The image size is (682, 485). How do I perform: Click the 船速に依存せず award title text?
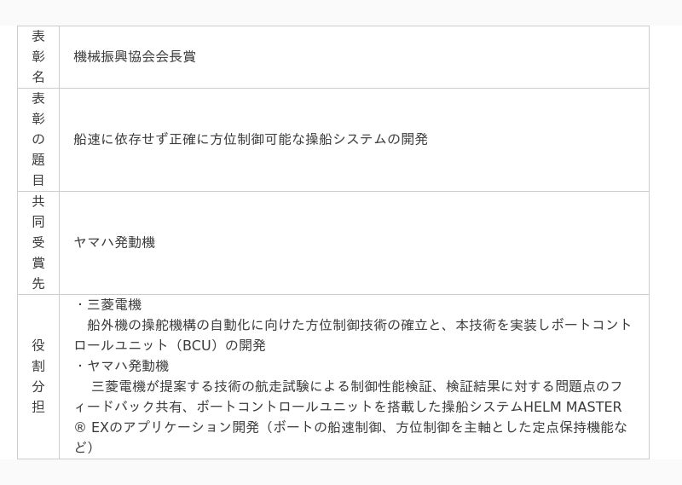pyautogui.click(x=128, y=139)
